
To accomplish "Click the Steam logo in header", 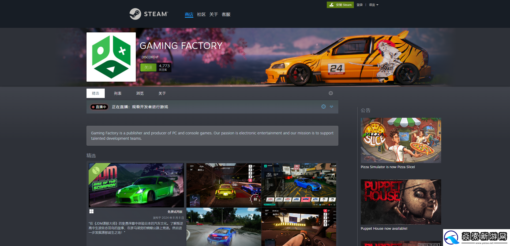I will coord(149,14).
